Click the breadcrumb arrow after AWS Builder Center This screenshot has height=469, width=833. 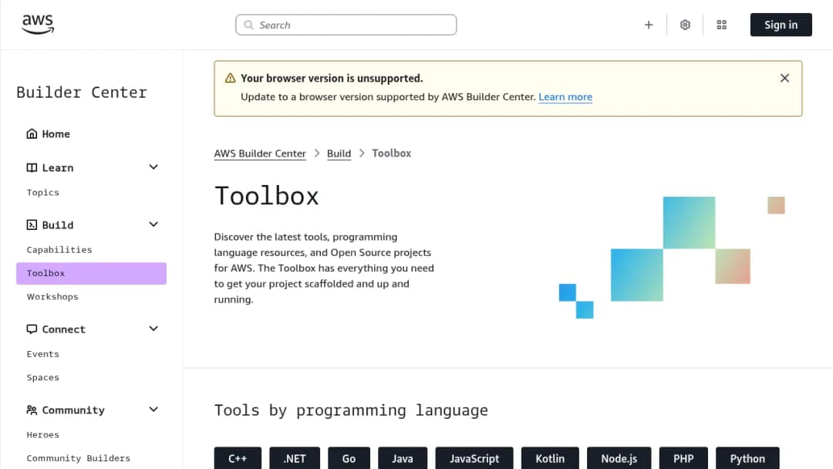click(x=317, y=154)
